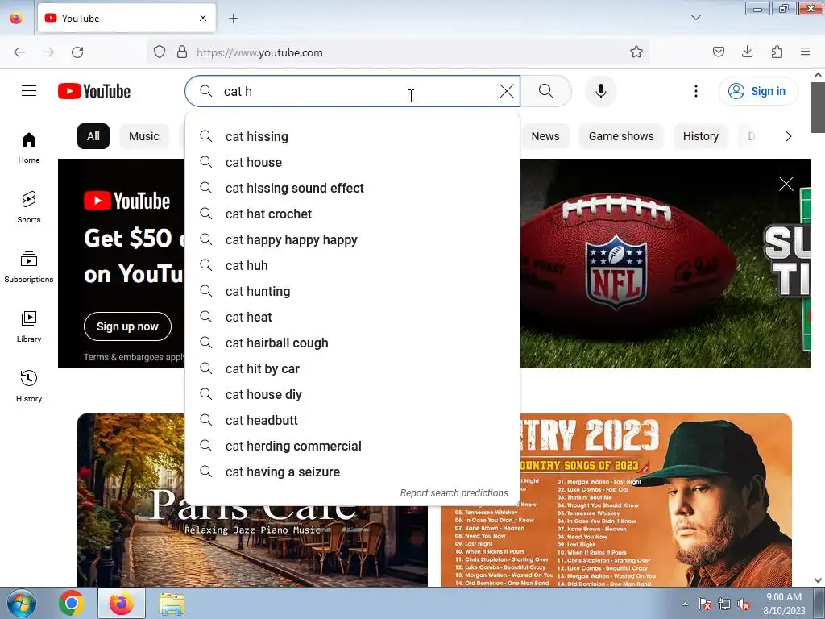Open the YouTube guide hamburger menu

pyautogui.click(x=29, y=91)
